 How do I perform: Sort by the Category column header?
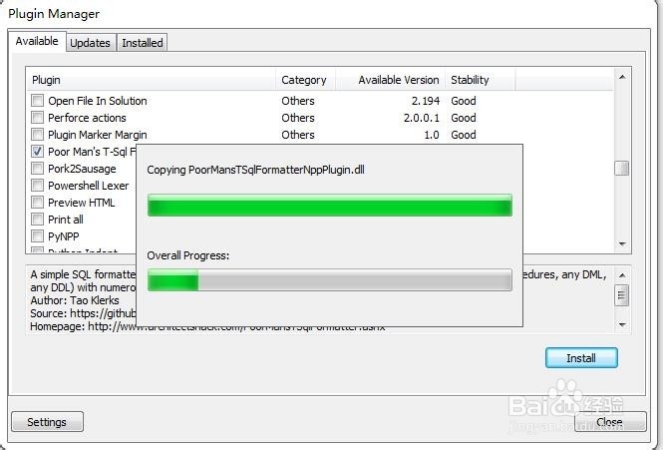point(306,80)
